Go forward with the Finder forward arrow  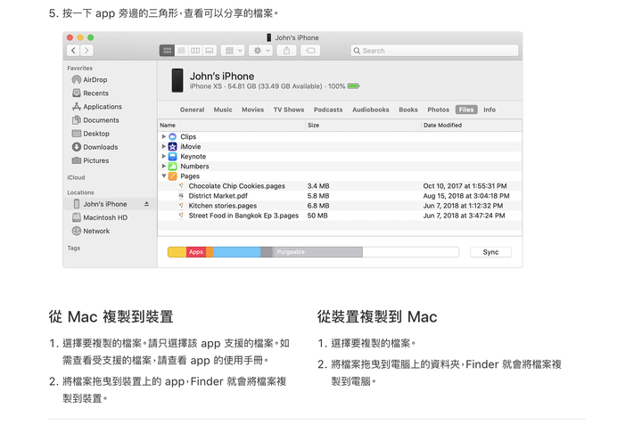click(86, 50)
